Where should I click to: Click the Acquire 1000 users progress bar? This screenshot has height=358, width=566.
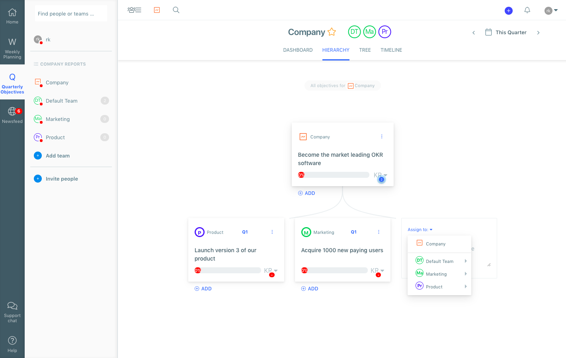pyautogui.click(x=334, y=270)
